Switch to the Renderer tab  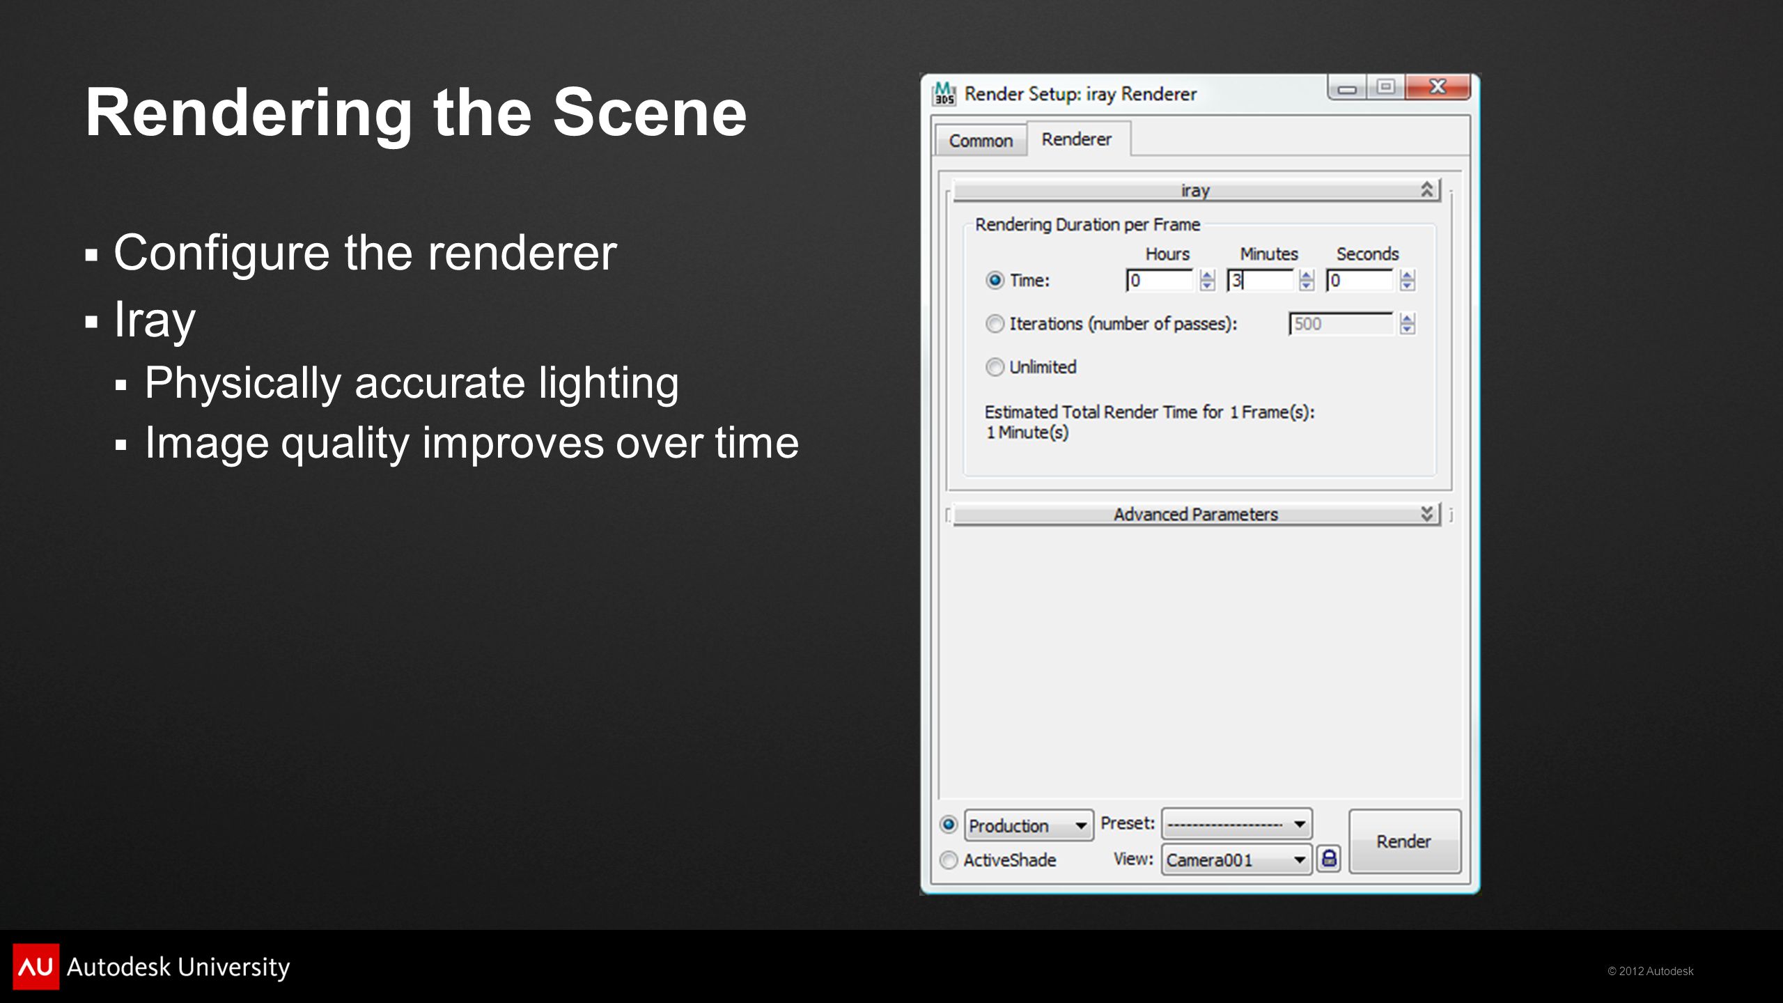[1077, 139]
